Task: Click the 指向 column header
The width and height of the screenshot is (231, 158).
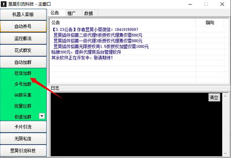Action: [210, 23]
